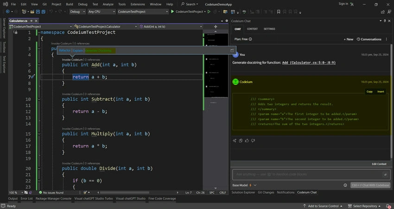Click the info icon next to Plan: Free
394x209 pixels.
(x=250, y=39)
